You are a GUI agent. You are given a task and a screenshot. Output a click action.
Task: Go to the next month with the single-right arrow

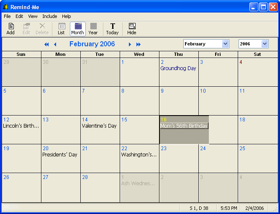tap(130, 44)
